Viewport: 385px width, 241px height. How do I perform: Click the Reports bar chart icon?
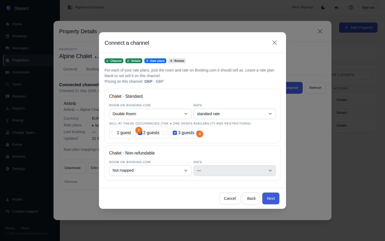(x=7, y=108)
